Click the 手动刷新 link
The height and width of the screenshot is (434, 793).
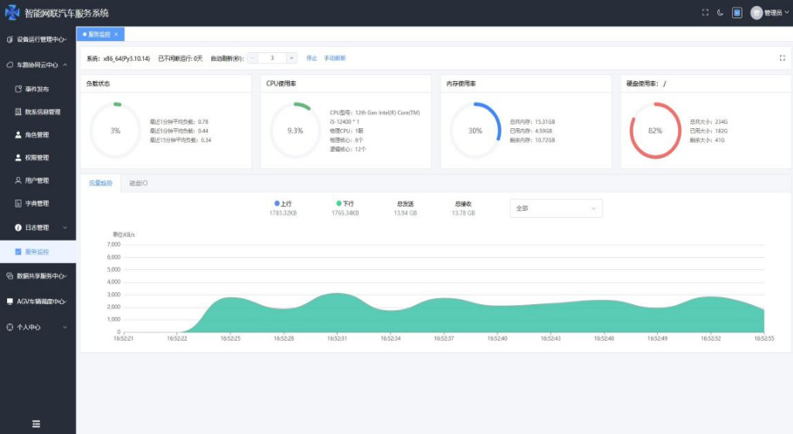(335, 58)
